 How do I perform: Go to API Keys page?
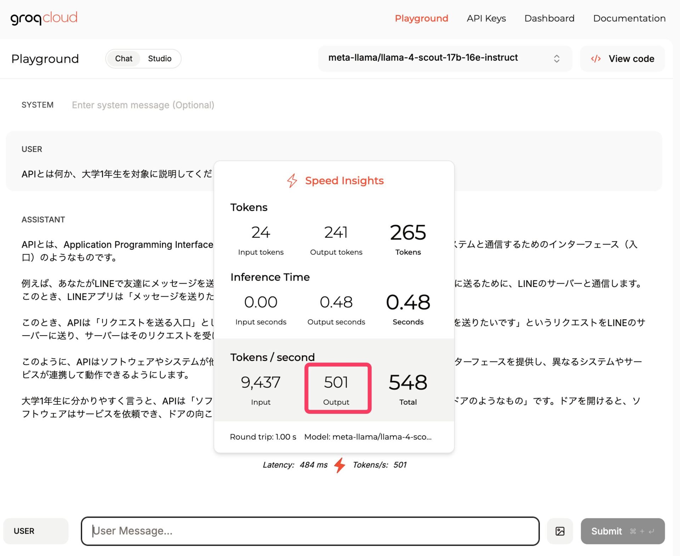(486, 18)
